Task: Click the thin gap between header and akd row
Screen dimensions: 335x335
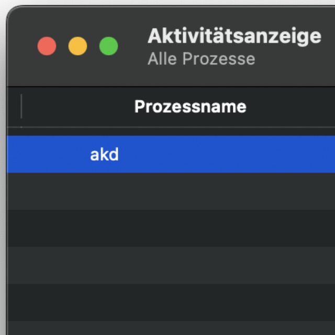Action: 171,132
